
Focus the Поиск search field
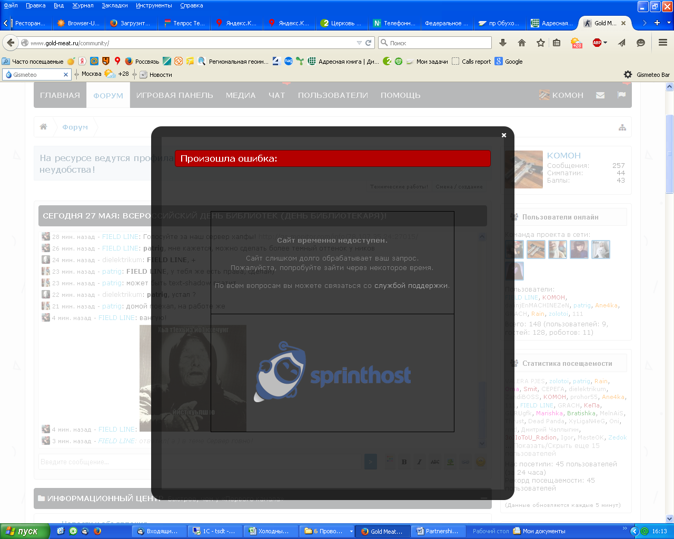[435, 43]
